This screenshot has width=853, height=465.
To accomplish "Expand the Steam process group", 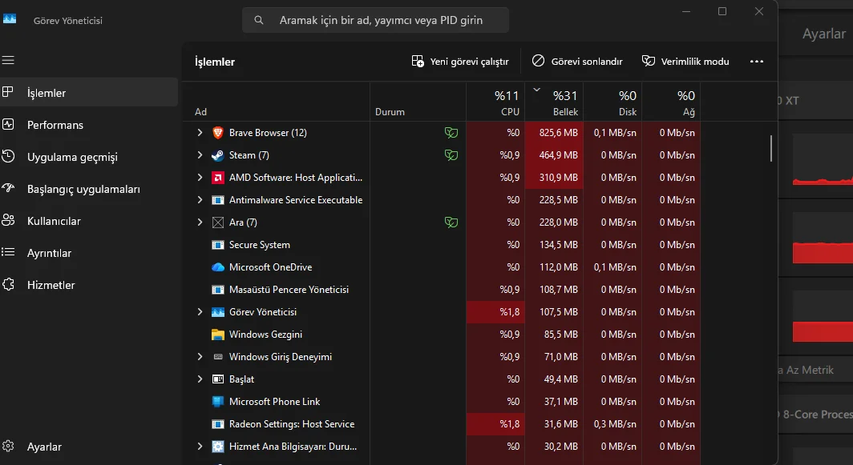I will [200, 155].
